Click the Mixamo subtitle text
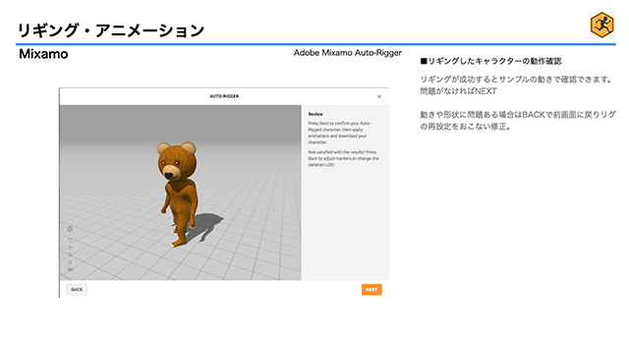This screenshot has height=353, width=629. tap(43, 54)
